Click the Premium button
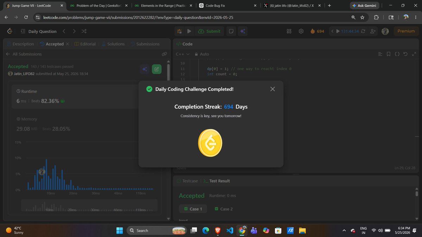The width and height of the screenshot is (422, 237). coord(406,31)
